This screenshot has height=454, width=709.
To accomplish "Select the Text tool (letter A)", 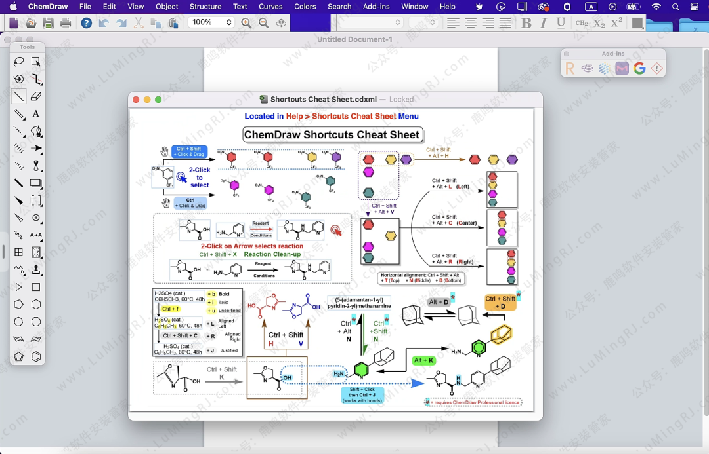I will pyautogui.click(x=35, y=114).
